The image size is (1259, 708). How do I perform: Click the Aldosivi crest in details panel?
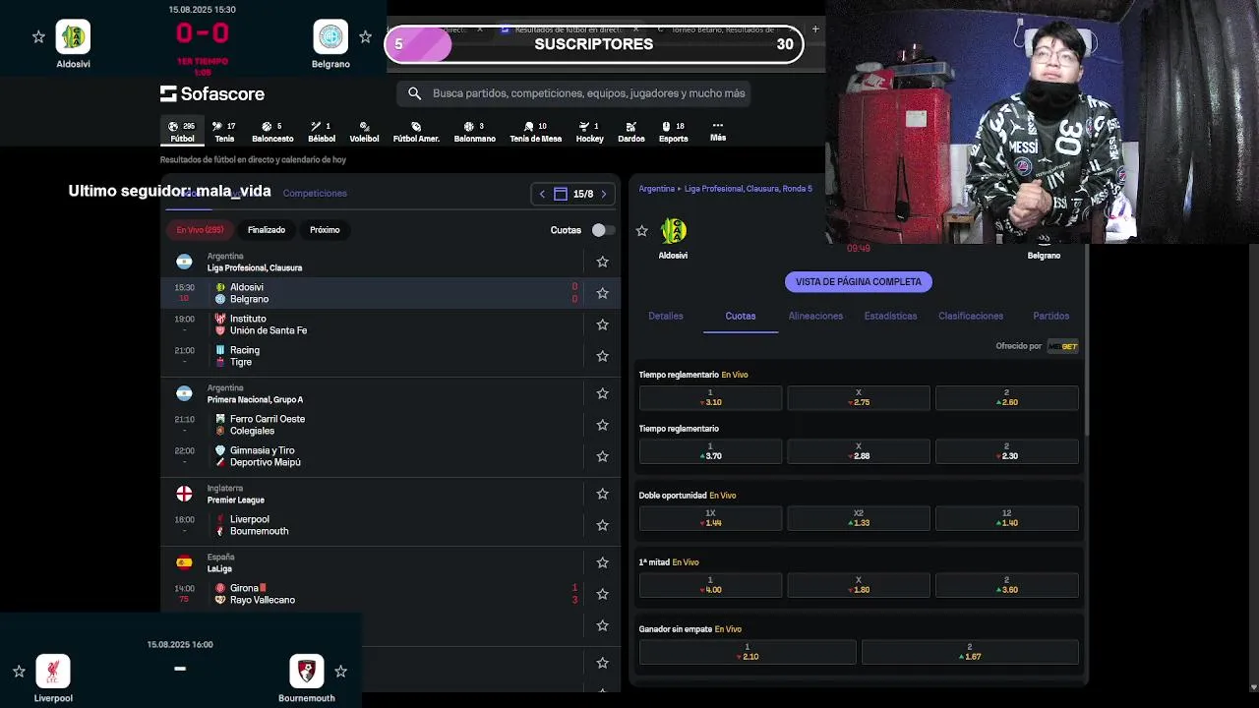pos(673,231)
